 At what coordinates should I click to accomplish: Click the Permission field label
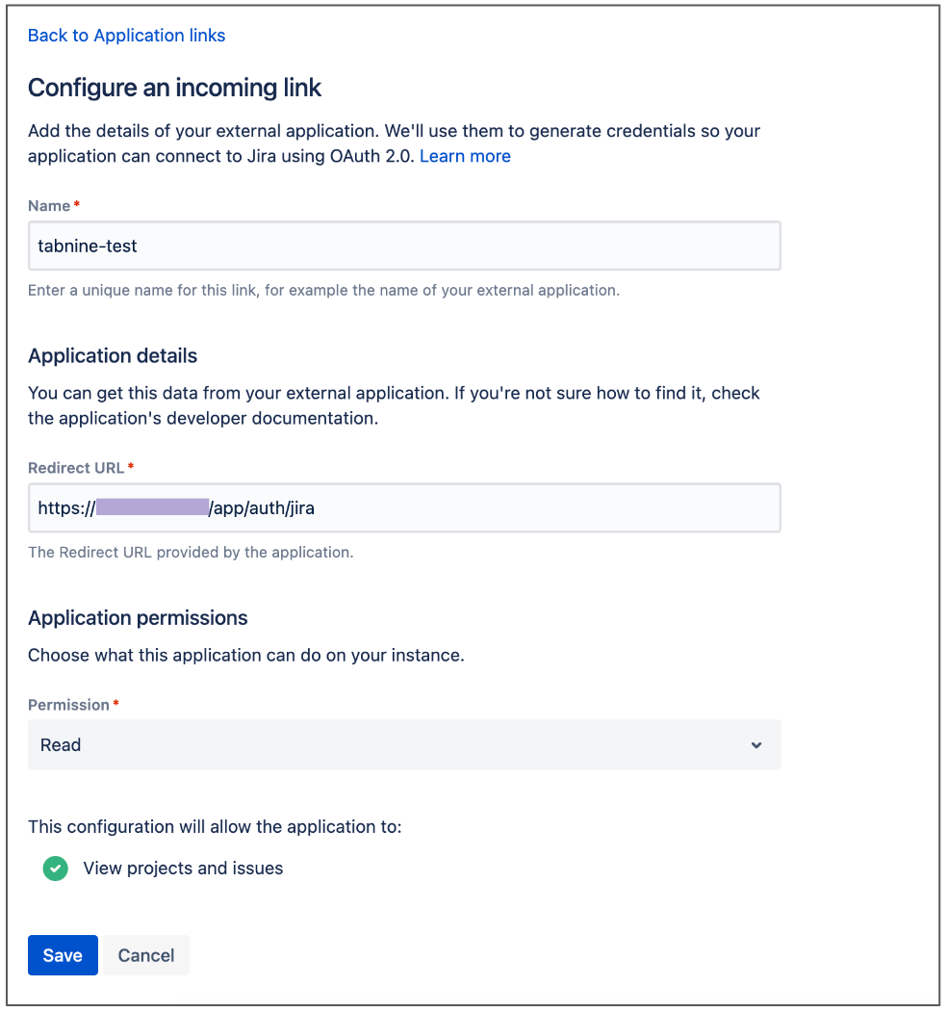tap(68, 705)
